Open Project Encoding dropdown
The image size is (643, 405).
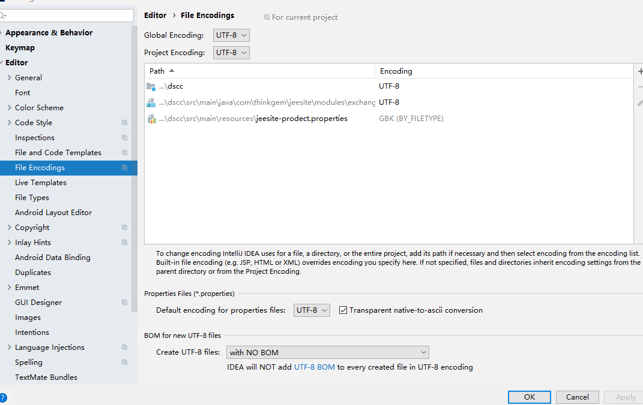[x=231, y=53]
